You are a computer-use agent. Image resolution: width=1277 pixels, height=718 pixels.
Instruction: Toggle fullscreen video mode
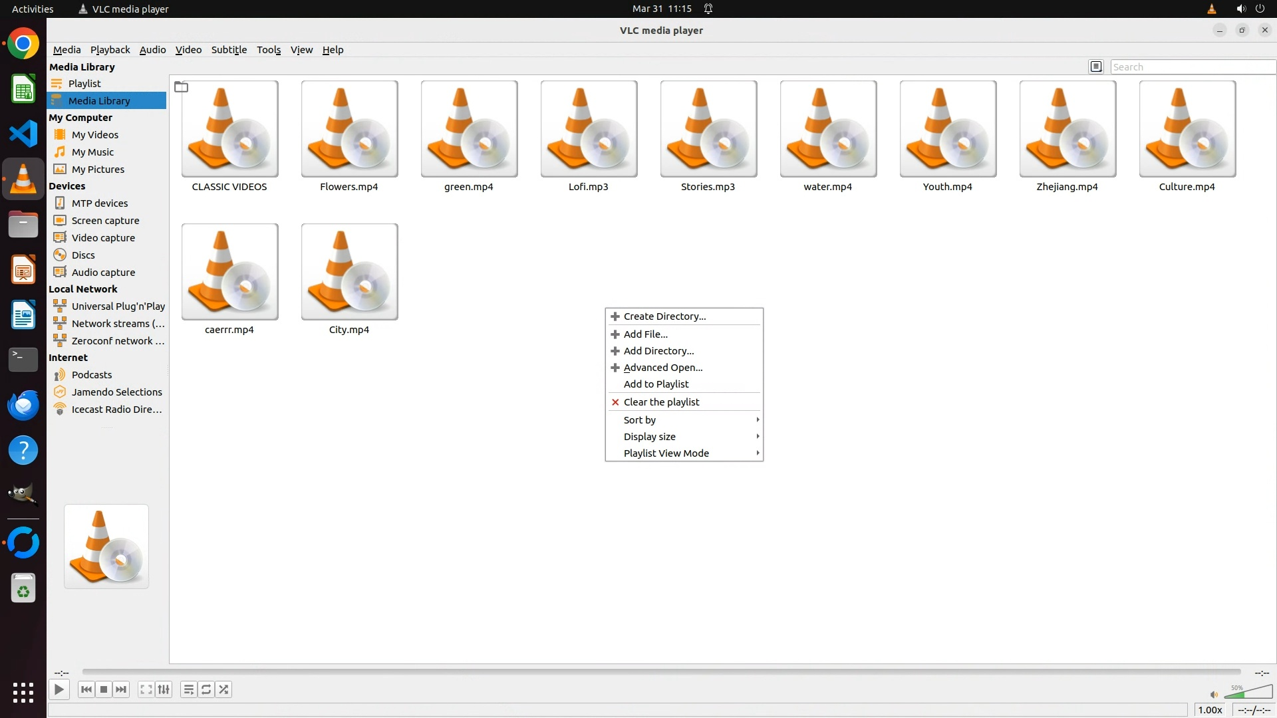(x=146, y=689)
